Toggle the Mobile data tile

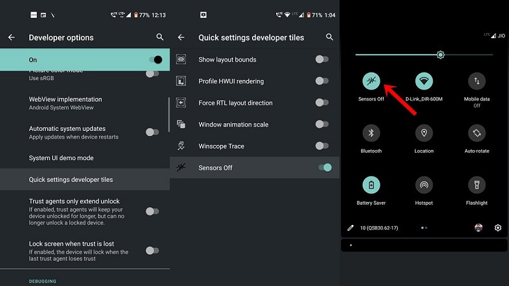point(477,81)
